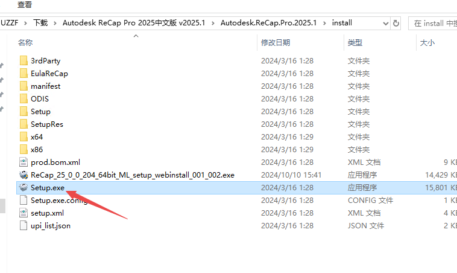Click the 3rdParty folder icon

point(24,60)
